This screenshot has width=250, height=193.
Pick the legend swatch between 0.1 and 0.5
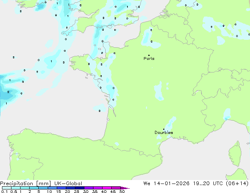(7, 188)
